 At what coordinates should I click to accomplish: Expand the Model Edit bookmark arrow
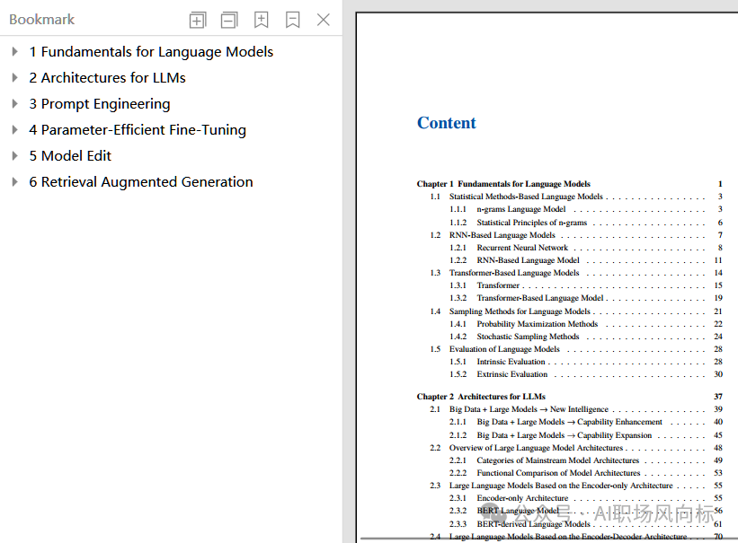tap(14, 155)
